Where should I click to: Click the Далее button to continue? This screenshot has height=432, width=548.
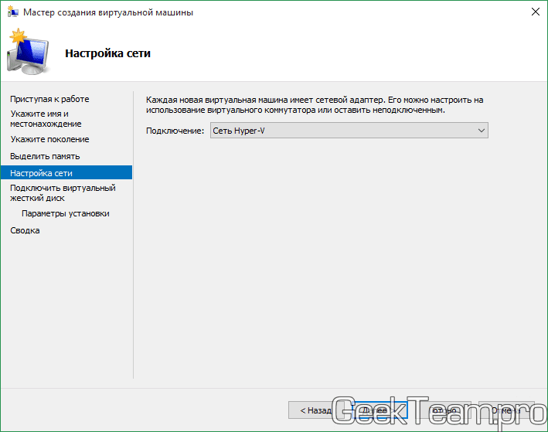tap(380, 410)
